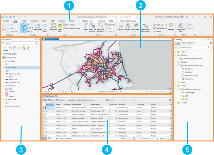This screenshot has width=214, height=155.
Task: Switch Contents to List By Selection
Action: [x=14, y=48]
